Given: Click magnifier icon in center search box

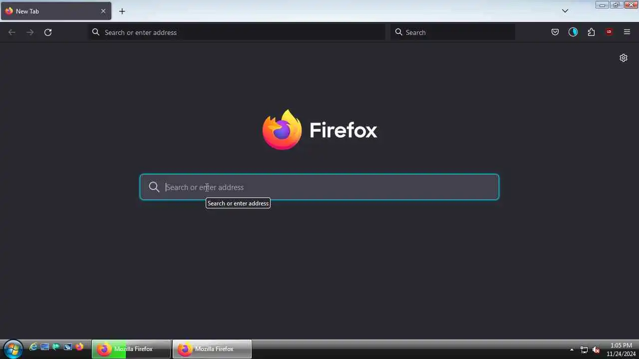Looking at the screenshot, I should tap(154, 187).
